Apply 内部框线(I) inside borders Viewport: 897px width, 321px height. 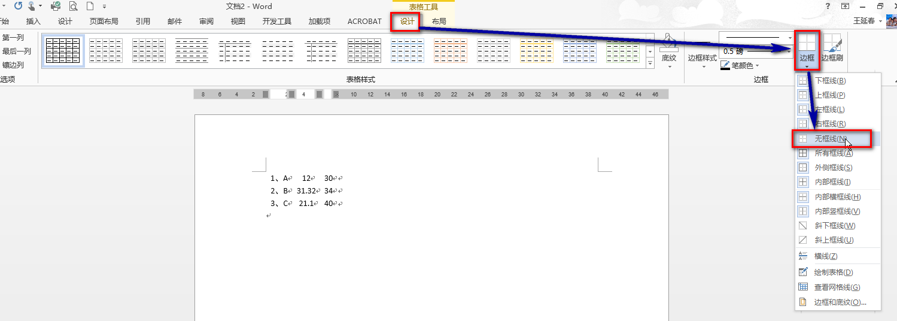click(838, 181)
